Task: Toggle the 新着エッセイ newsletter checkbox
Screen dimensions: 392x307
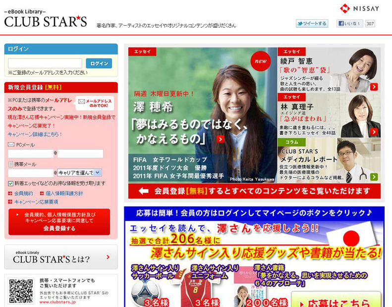Action: pos(10,184)
